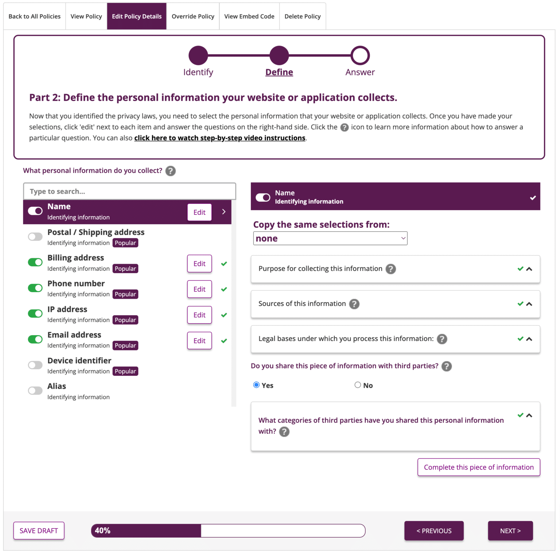Click the 40% progress bar

(228, 531)
